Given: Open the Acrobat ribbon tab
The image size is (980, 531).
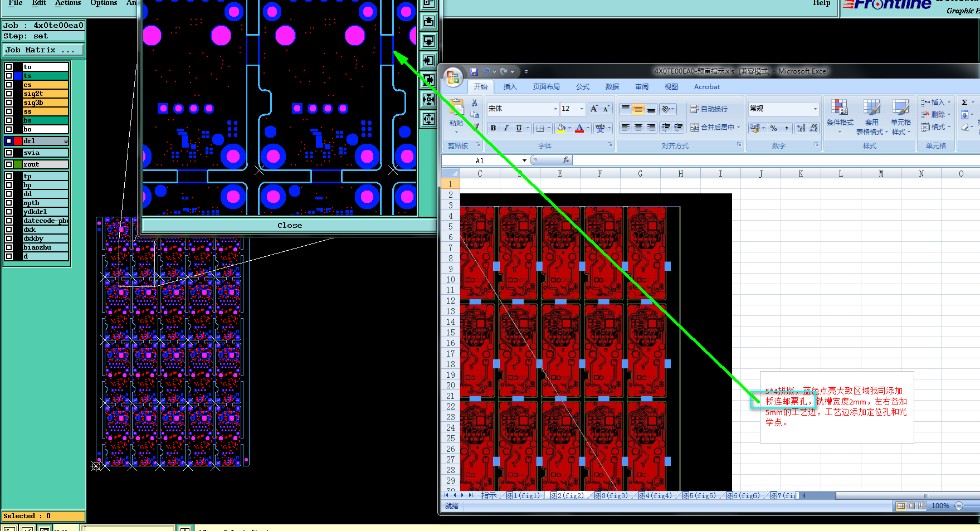Looking at the screenshot, I should click(x=707, y=87).
